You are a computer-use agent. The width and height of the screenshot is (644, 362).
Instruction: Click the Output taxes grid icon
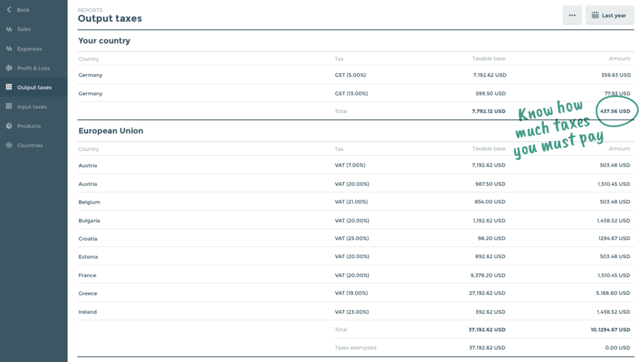(x=9, y=87)
